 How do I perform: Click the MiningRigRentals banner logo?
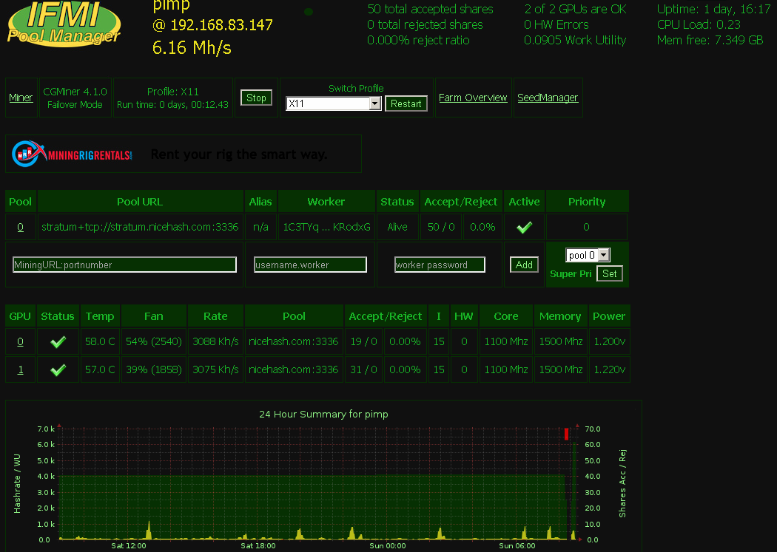pos(73,154)
